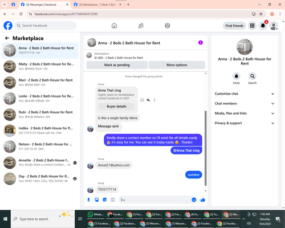The height and width of the screenshot is (228, 285).
Task: Send a voice clip with microphone icon
Action: click(x=88, y=199)
